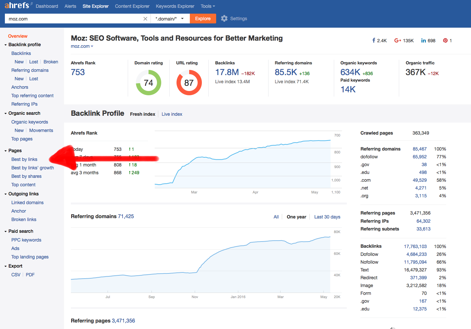Toggle the Last 30 days chart range
Viewport: 471px width, 329px height.
click(327, 217)
